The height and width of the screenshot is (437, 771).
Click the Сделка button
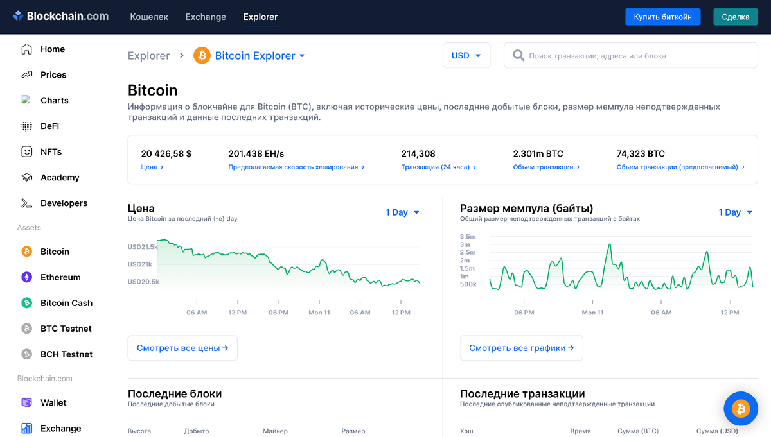(736, 17)
